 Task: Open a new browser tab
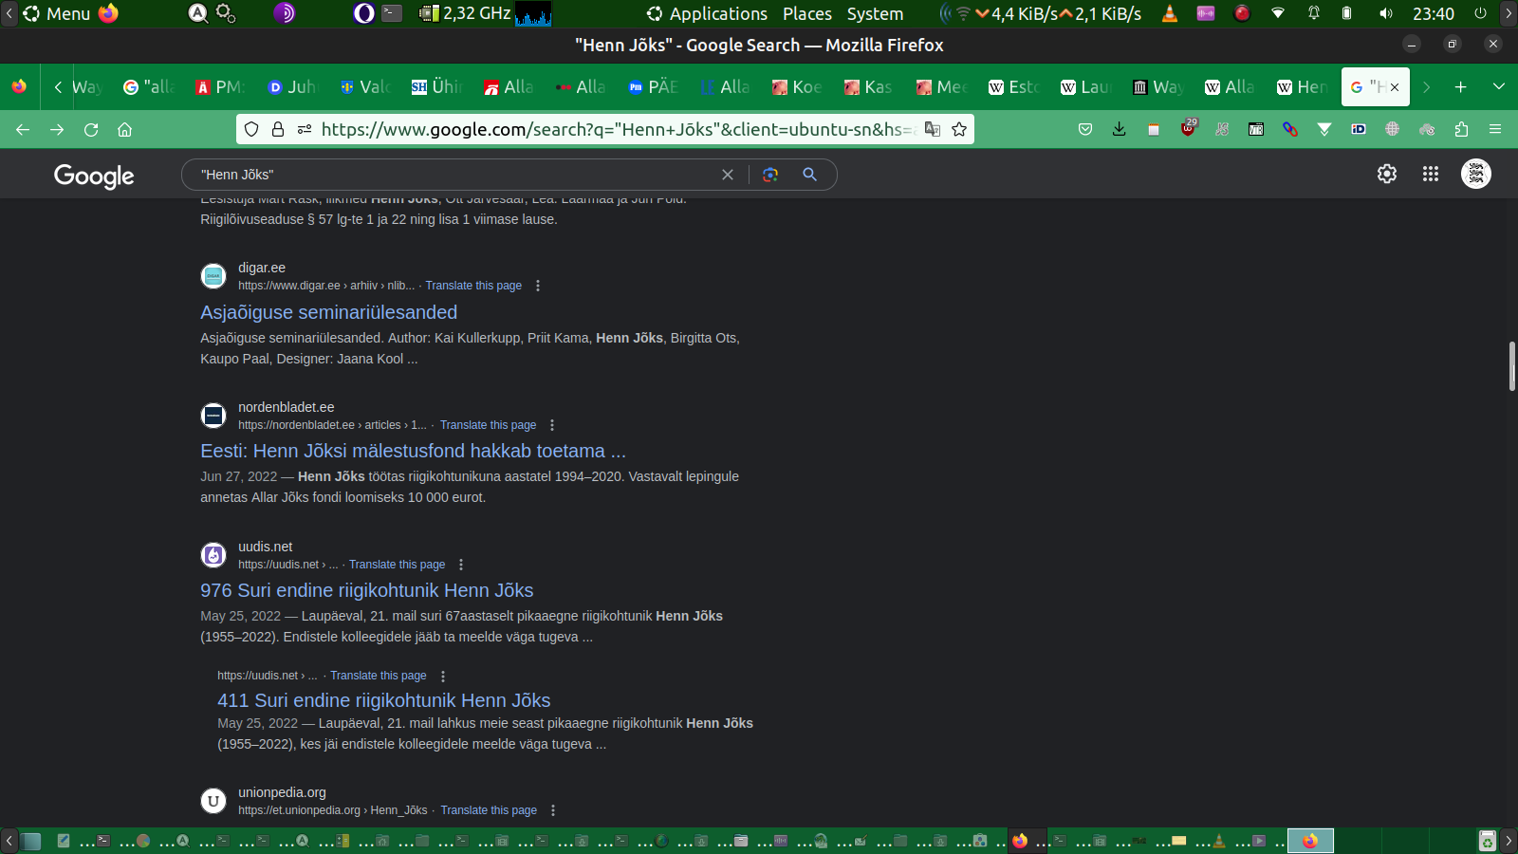(x=1461, y=87)
